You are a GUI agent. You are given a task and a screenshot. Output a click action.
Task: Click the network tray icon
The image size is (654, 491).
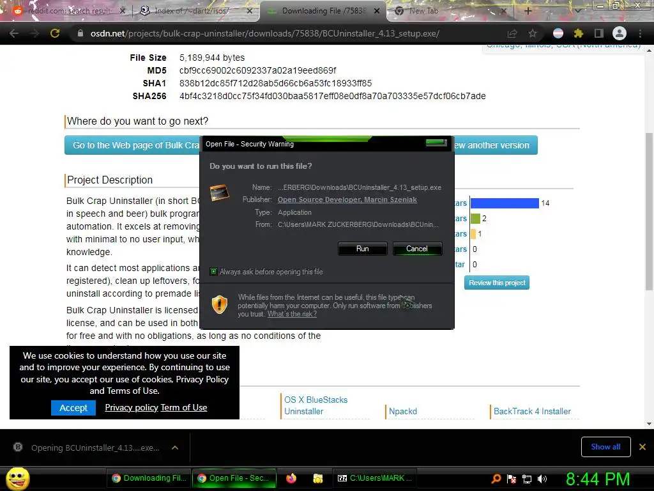point(527,479)
